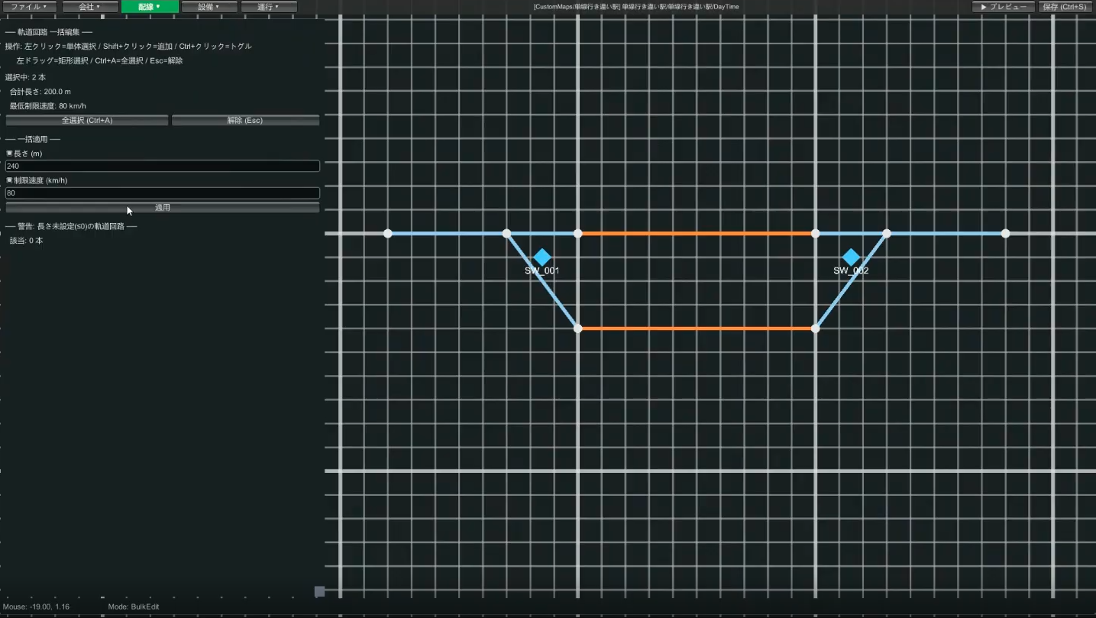Click the upper orange track segment
This screenshot has width=1096, height=618.
tap(697, 233)
